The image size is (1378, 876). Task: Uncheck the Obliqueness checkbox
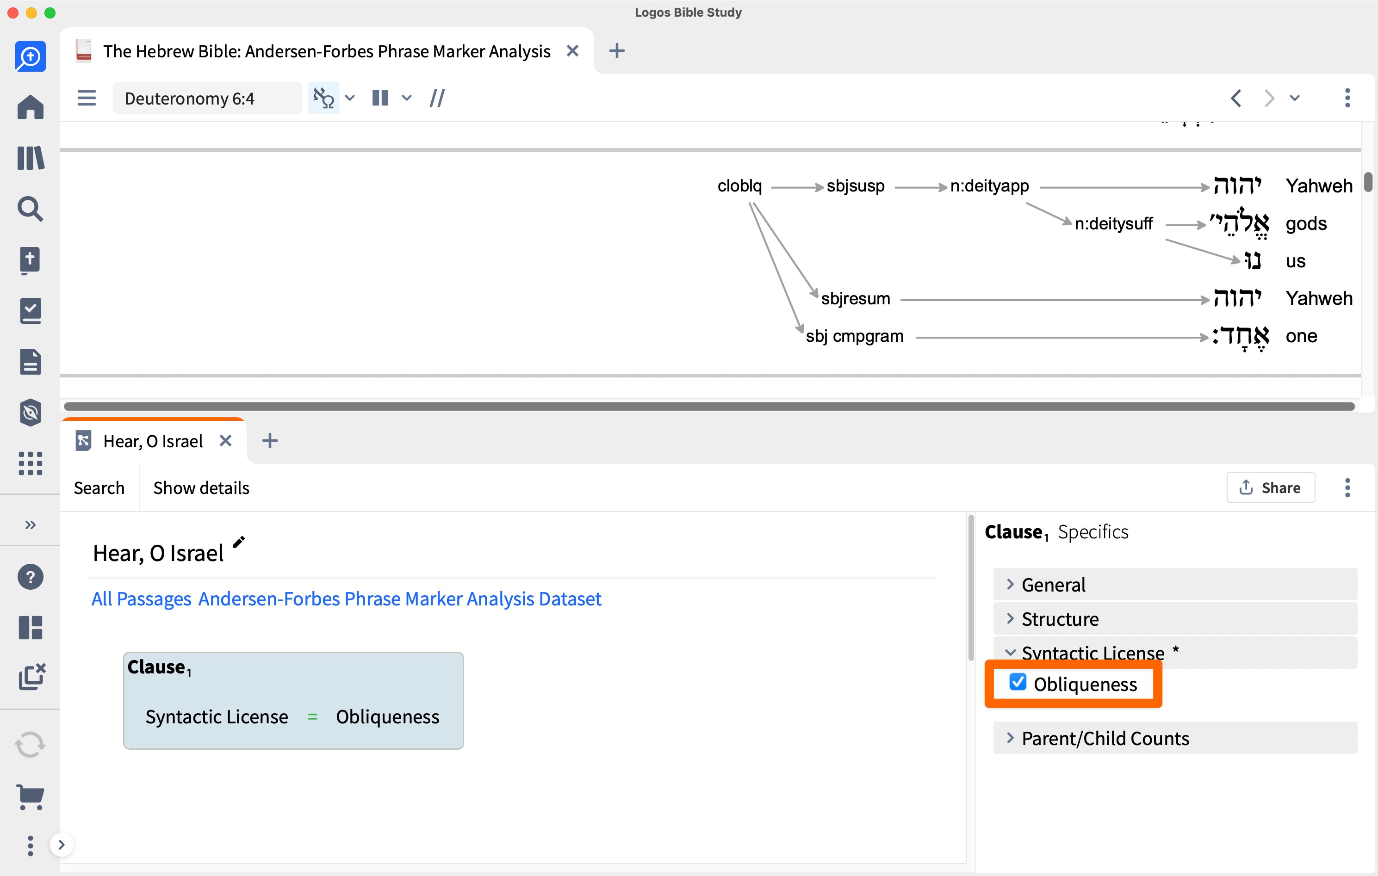[1018, 682]
